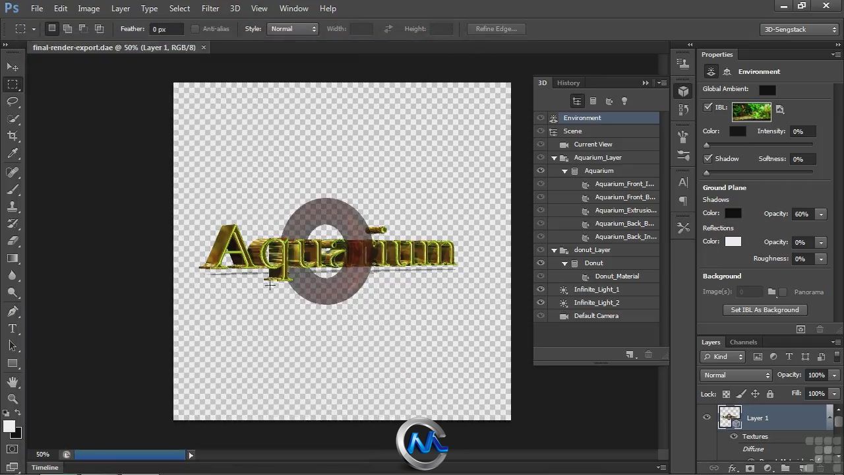Select Default Camera in 3D panel
This screenshot has height=475, width=844.
597,316
